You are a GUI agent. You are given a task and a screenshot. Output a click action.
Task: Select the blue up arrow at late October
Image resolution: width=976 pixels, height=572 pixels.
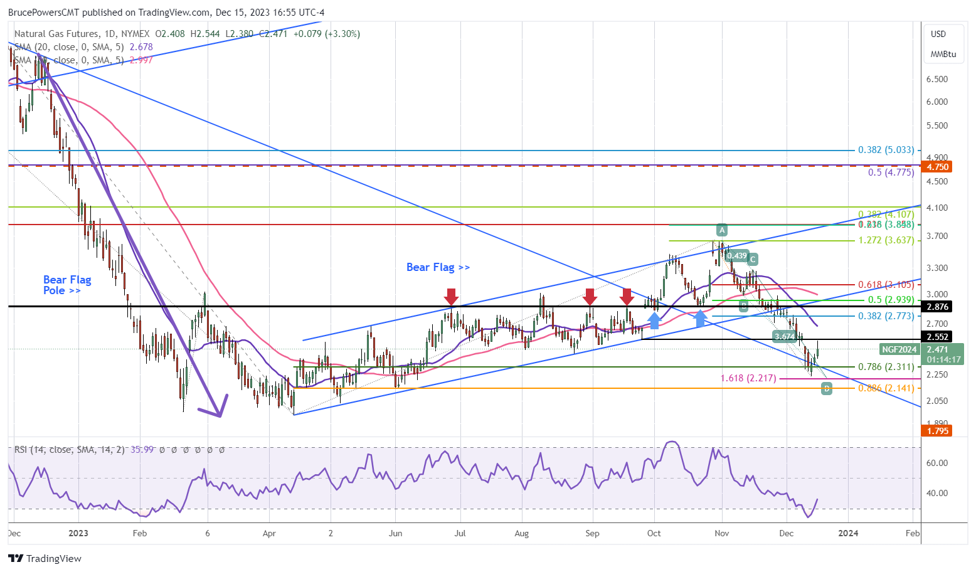[x=700, y=319]
